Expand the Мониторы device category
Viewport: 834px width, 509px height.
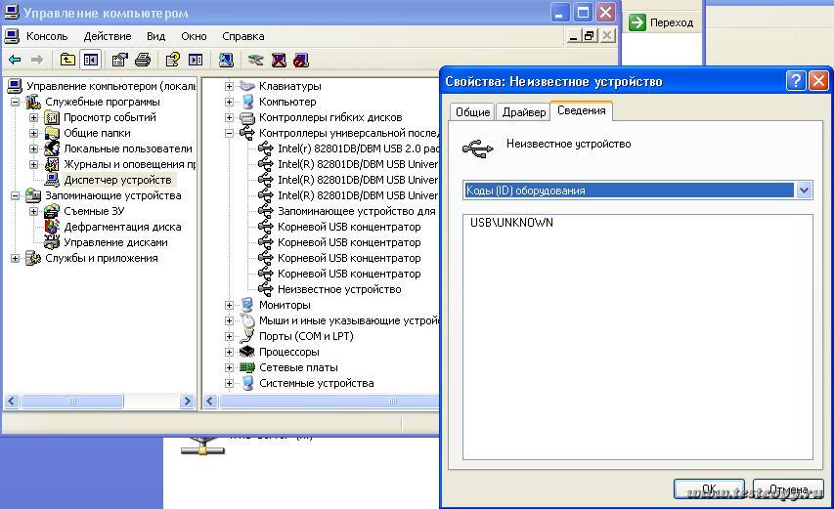click(x=229, y=305)
